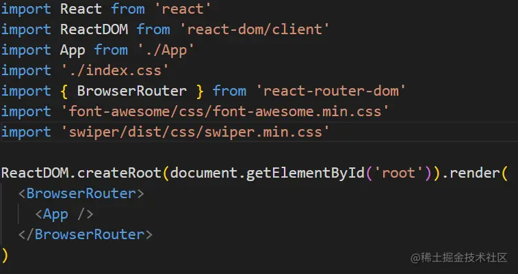
Task: Place cursor on ReactDOM in its import line
Action: (x=94, y=29)
